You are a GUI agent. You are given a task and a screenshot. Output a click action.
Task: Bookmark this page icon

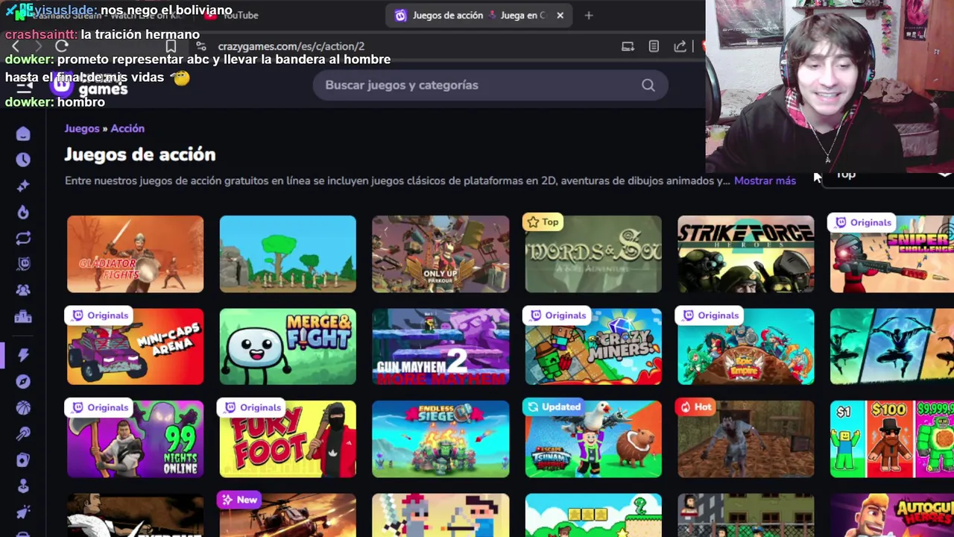tap(171, 46)
